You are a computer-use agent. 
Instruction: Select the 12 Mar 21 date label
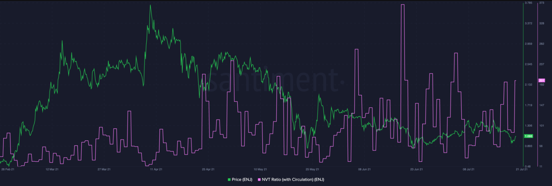[52, 169]
